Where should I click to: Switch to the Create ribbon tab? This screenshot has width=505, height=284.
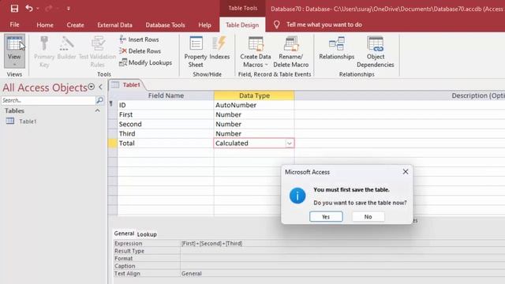[76, 24]
